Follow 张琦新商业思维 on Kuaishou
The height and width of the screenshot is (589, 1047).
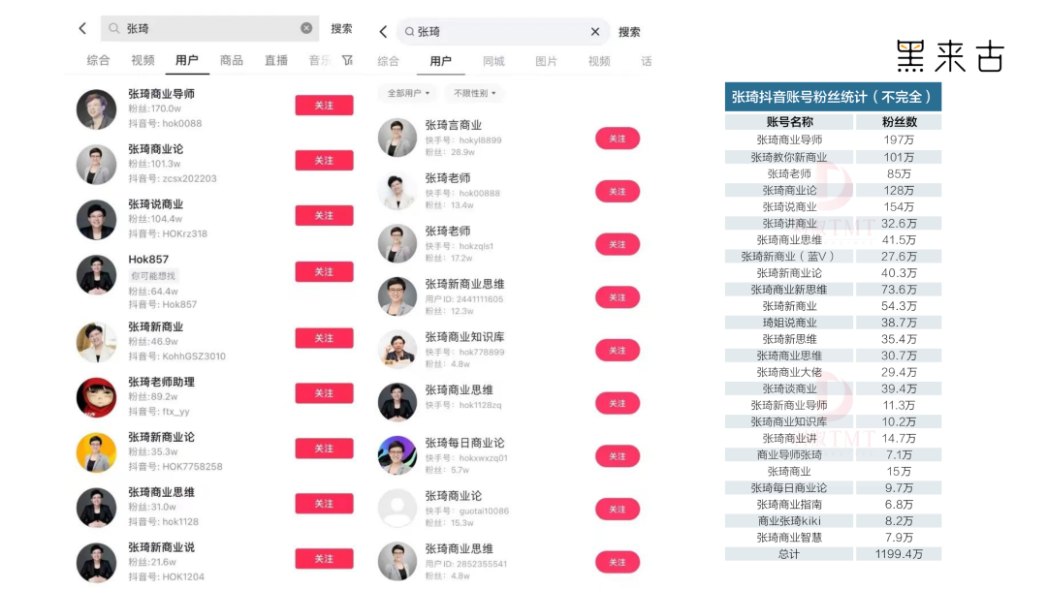pos(617,296)
